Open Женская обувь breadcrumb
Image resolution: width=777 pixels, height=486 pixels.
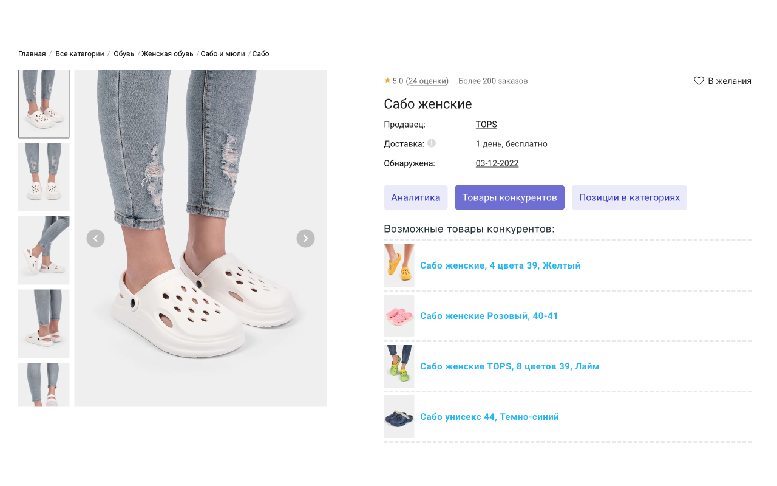click(x=168, y=54)
